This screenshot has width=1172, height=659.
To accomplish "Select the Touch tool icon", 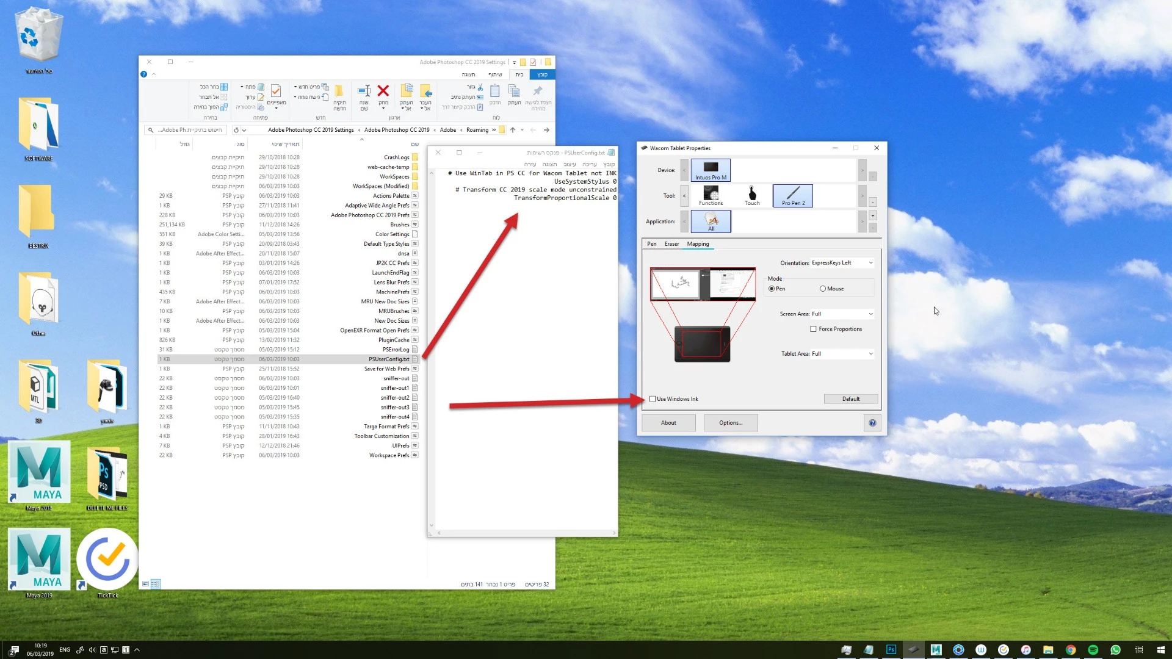I will (x=752, y=195).
